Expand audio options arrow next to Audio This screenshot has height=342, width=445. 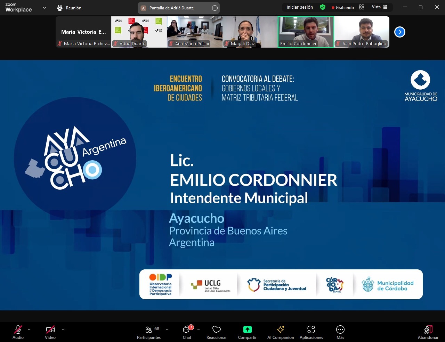pos(29,329)
